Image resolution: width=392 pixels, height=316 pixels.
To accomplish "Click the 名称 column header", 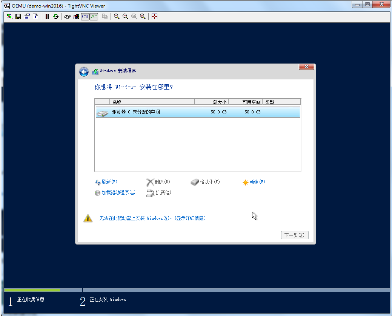I will (152, 102).
